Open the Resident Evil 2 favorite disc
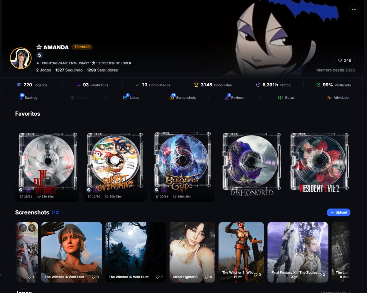Image resolution: width=367 pixels, height=293 pixels. (x=319, y=163)
